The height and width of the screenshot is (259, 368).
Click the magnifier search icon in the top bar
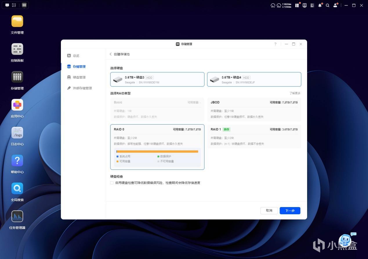[x=327, y=5]
